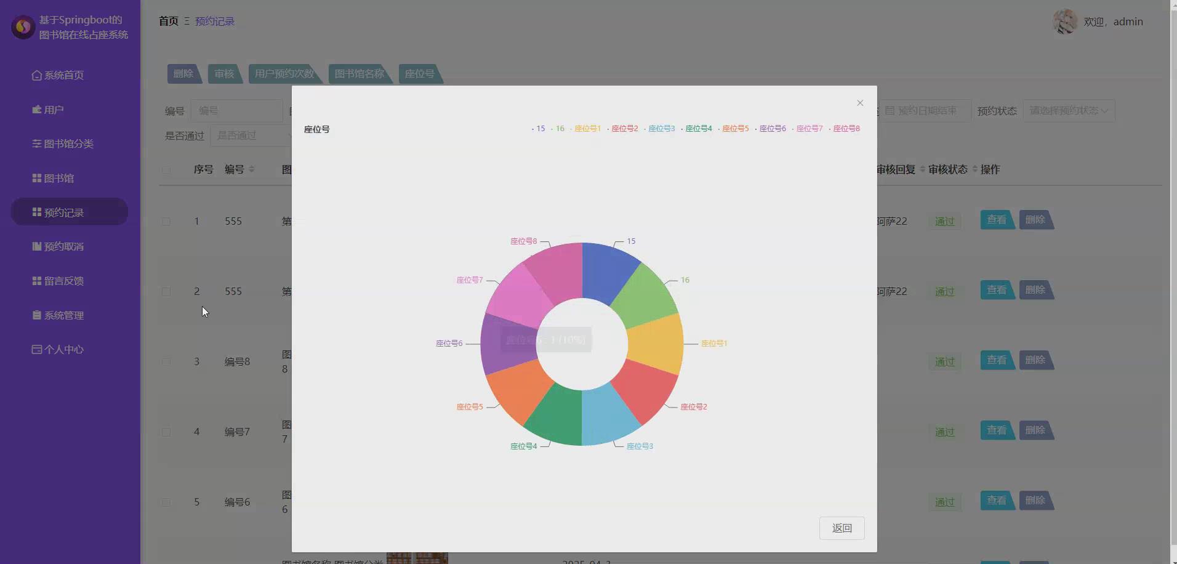Viewport: 1177px width, 564px height.
Task: Toggle legend item 座位号5
Action: (x=733, y=129)
